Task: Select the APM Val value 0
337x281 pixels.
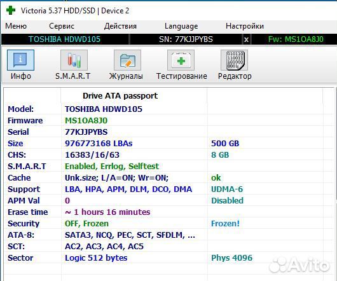Action: pos(67,201)
